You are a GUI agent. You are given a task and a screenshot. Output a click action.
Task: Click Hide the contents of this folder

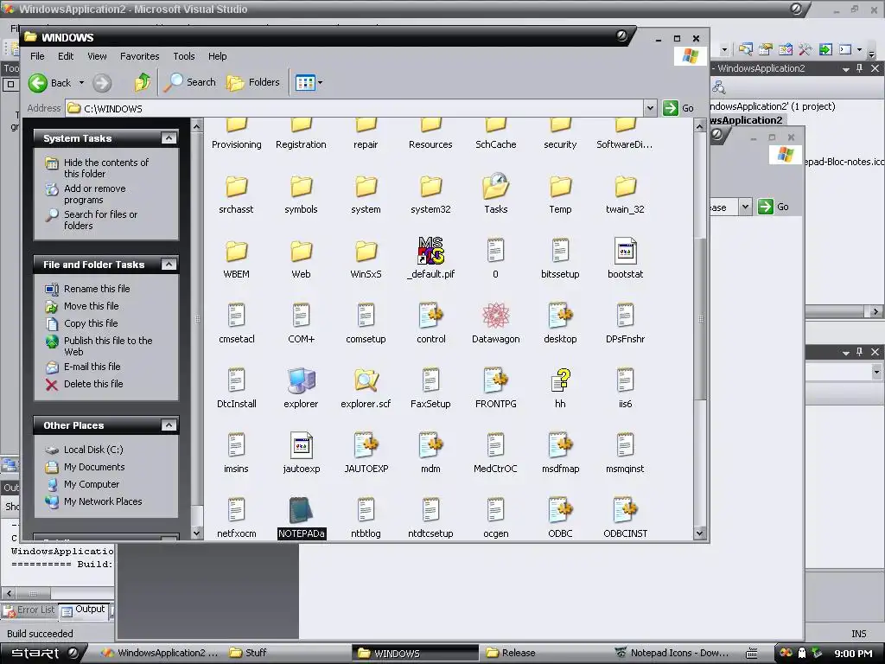tap(105, 168)
